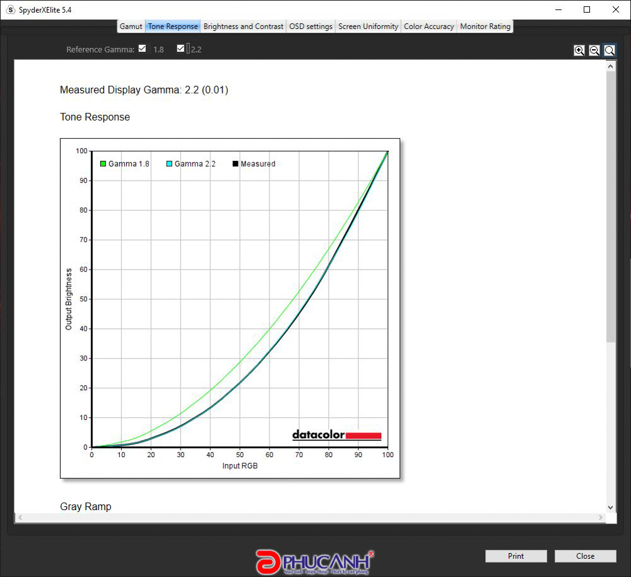Screen dimensions: 631x577
Task: Uncheck the 1.8 reference gamma checkbox
Action: point(143,49)
